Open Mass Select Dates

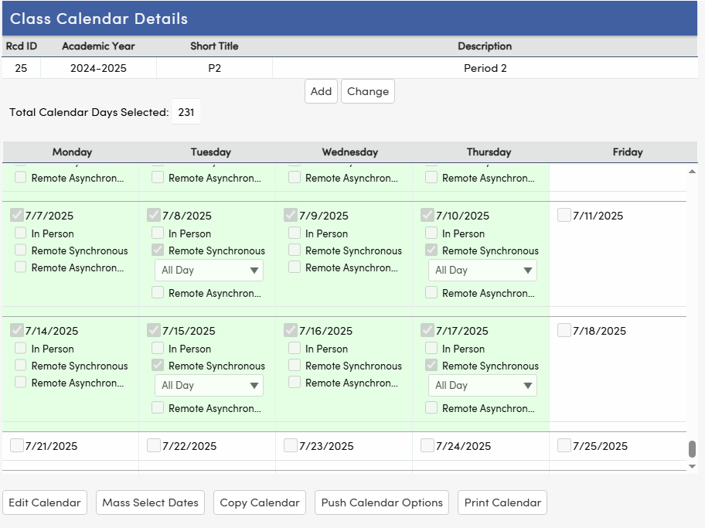150,502
